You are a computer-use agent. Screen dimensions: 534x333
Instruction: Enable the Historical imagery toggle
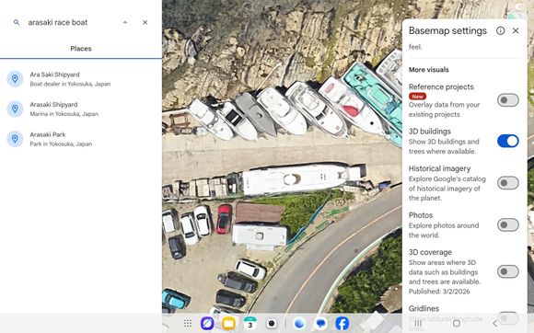coord(508,183)
